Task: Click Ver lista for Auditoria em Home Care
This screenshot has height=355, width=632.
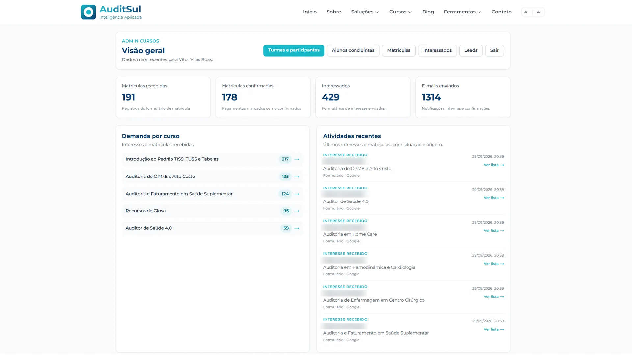Action: tap(493, 231)
